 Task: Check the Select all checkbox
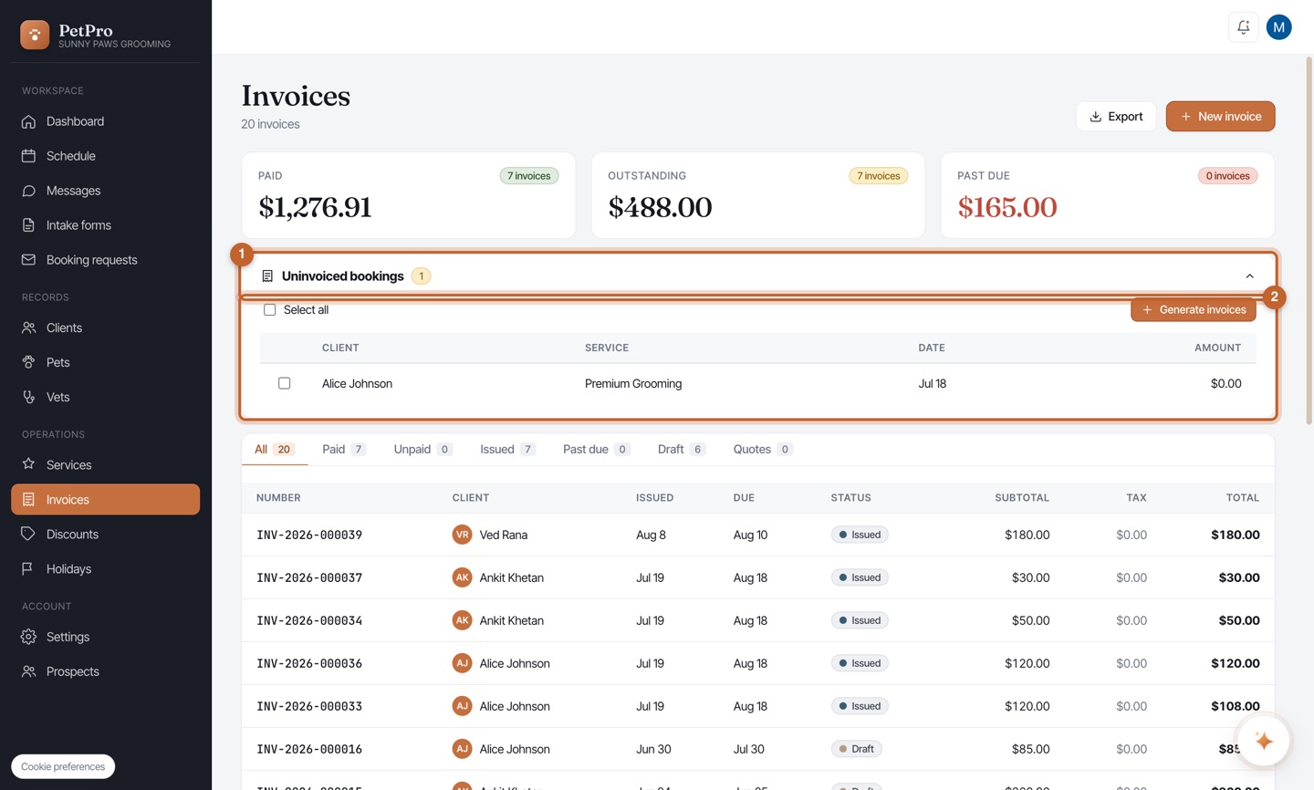point(270,310)
